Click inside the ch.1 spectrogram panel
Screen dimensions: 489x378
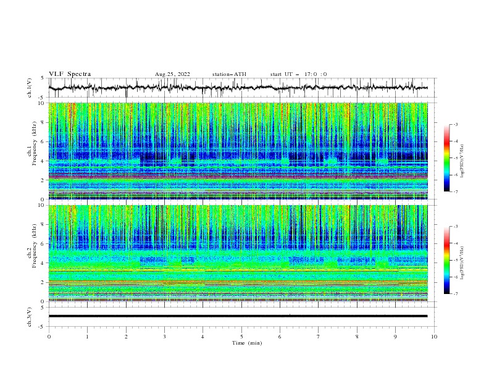tap(238, 151)
